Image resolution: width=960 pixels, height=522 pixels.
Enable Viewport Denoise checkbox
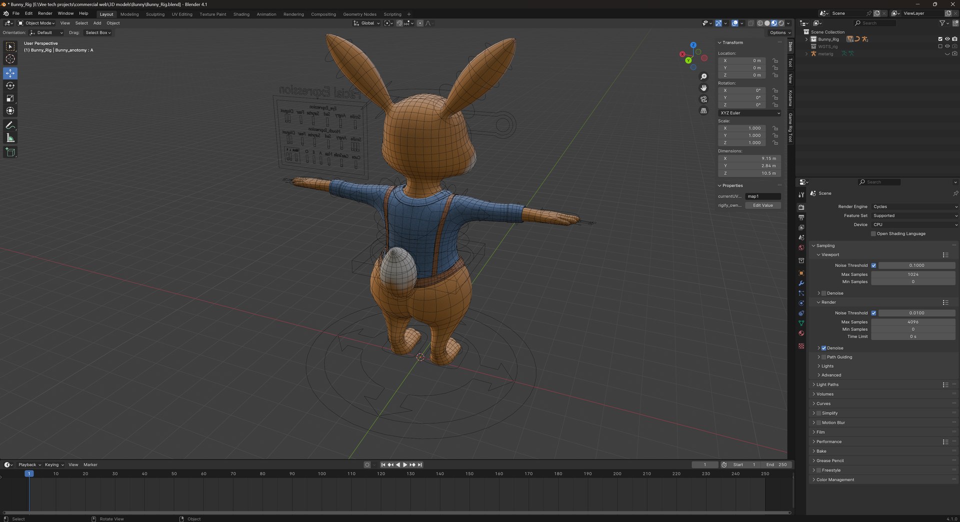[823, 293]
